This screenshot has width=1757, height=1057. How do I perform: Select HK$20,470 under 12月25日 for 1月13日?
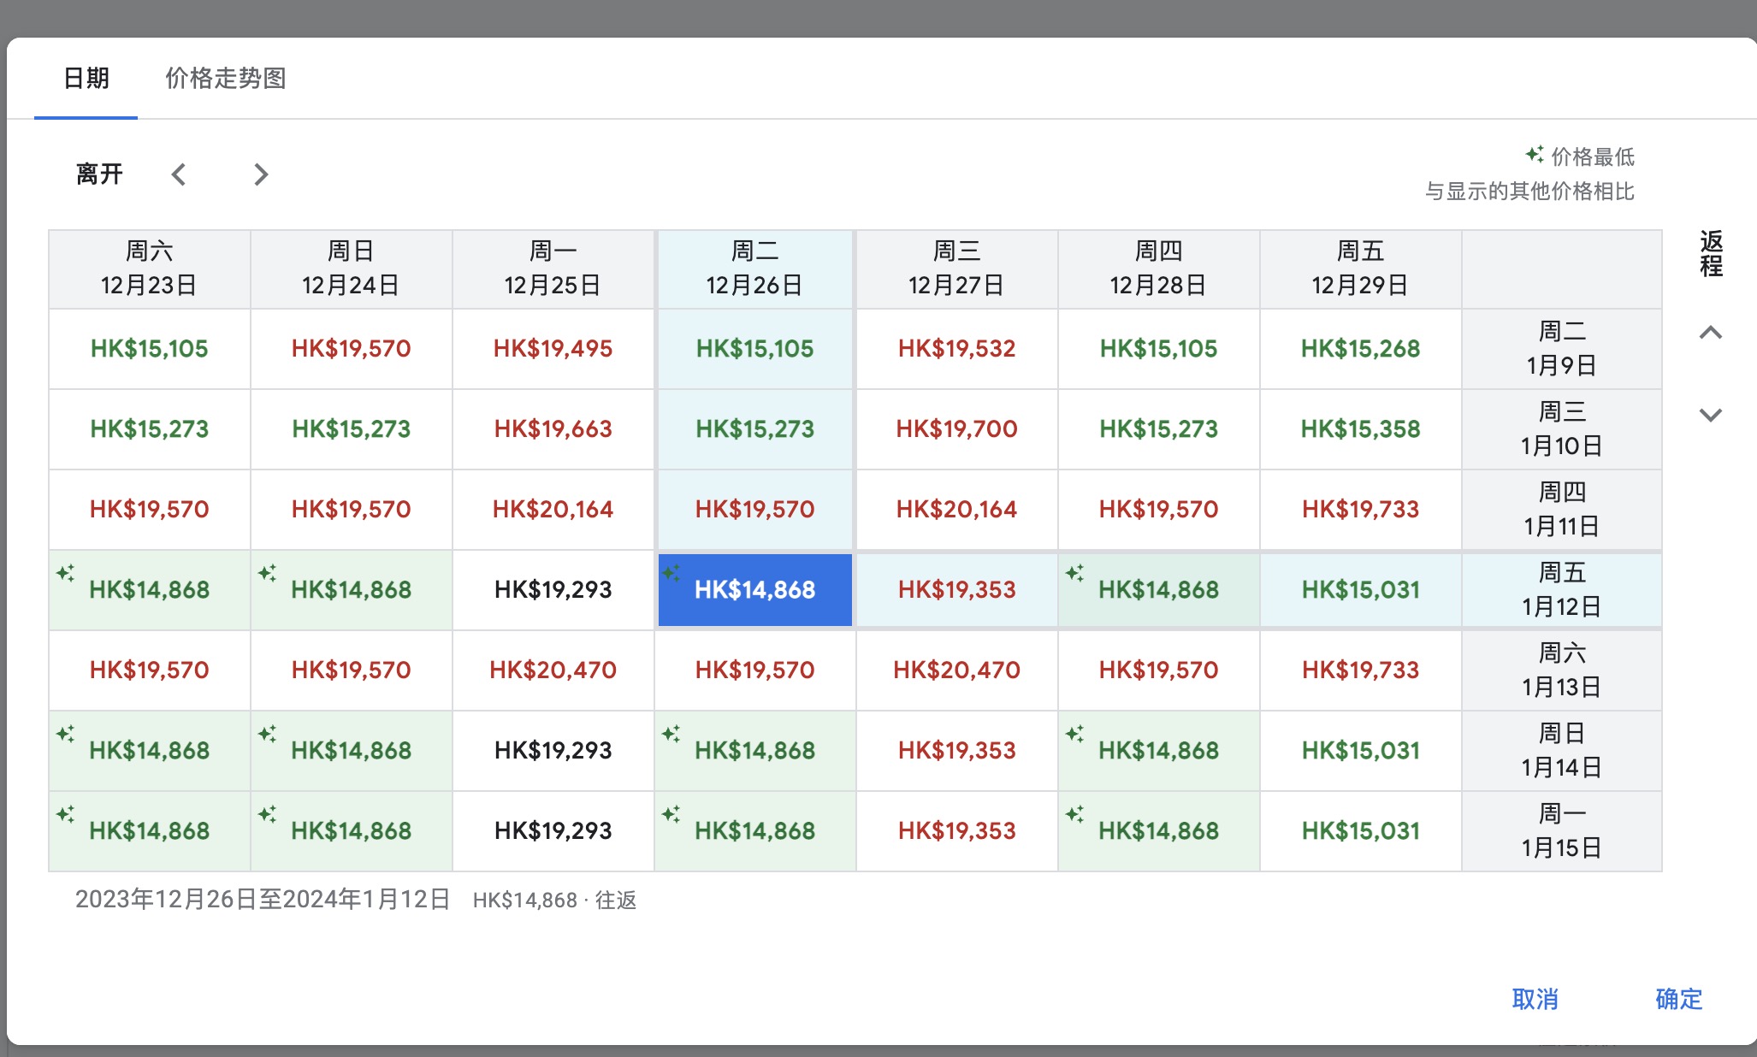coord(553,670)
